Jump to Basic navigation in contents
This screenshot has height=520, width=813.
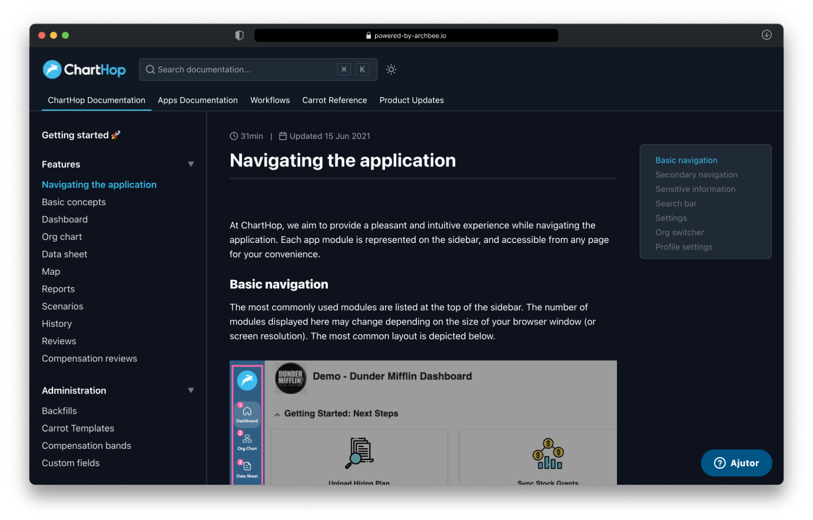686,160
